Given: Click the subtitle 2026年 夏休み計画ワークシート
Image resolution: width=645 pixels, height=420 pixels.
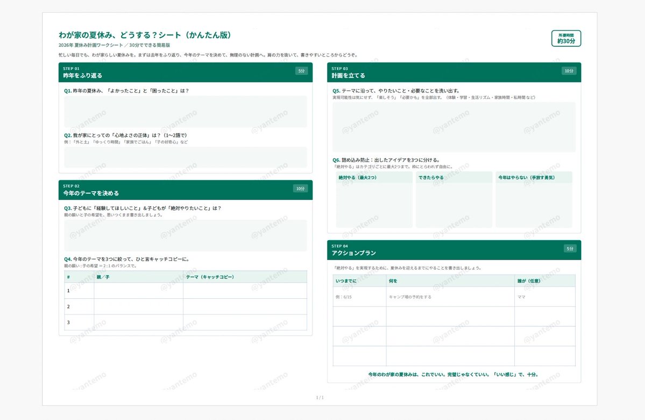Looking at the screenshot, I should 90,45.
